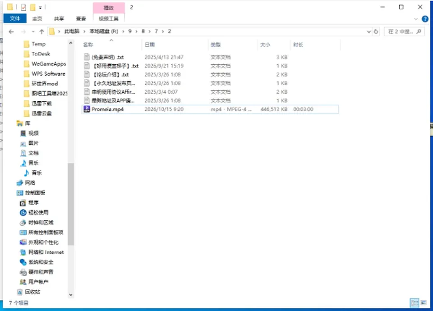This screenshot has height=311, width=433.
Task: Refresh the folder with the refresh icon
Action: 376,32
